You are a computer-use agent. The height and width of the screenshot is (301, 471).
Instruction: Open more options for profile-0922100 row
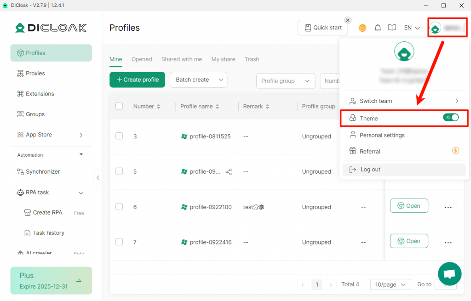[x=448, y=207]
